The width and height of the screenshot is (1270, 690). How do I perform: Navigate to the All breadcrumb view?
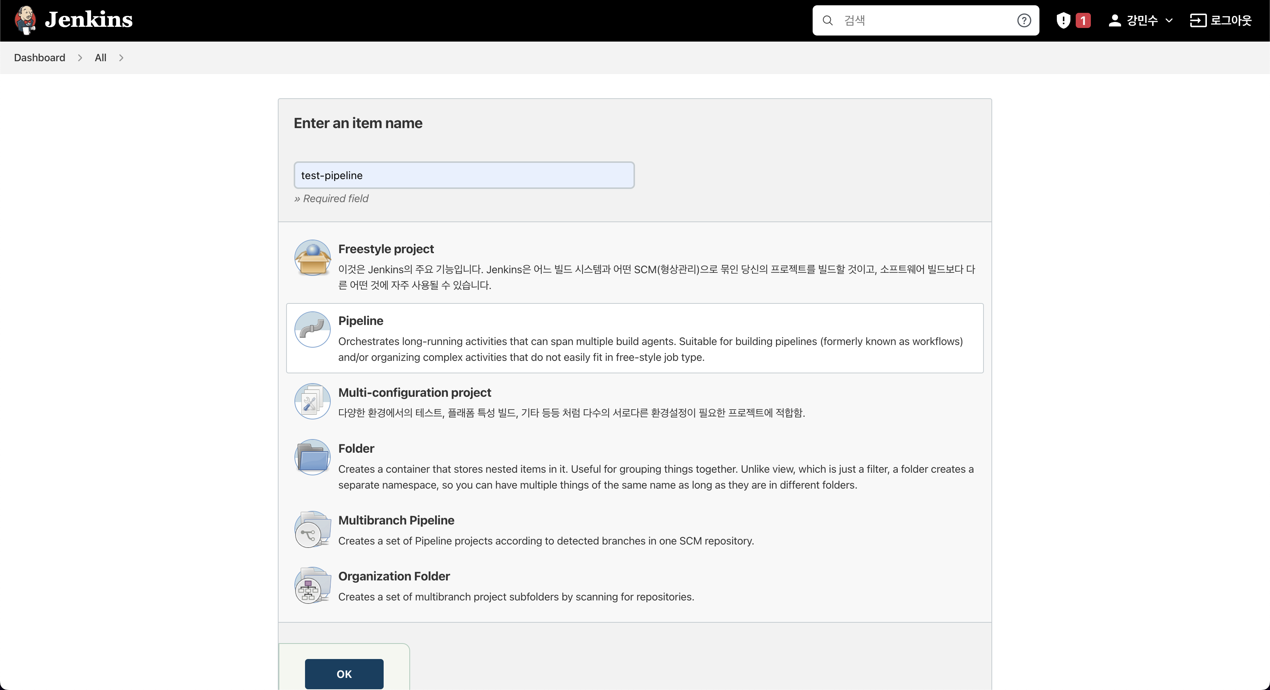click(101, 58)
